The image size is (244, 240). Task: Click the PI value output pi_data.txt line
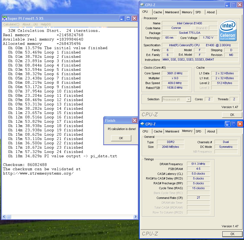[63, 156]
